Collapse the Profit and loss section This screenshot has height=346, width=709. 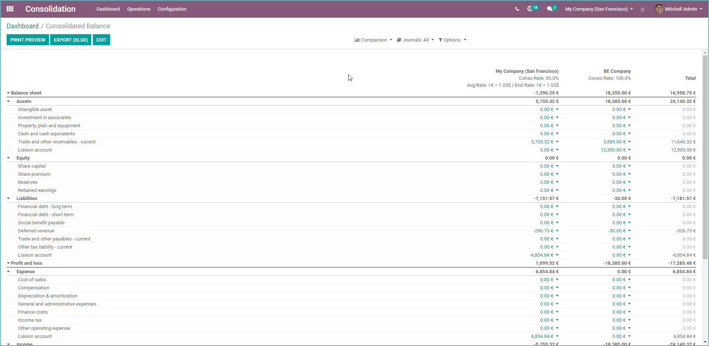point(8,263)
